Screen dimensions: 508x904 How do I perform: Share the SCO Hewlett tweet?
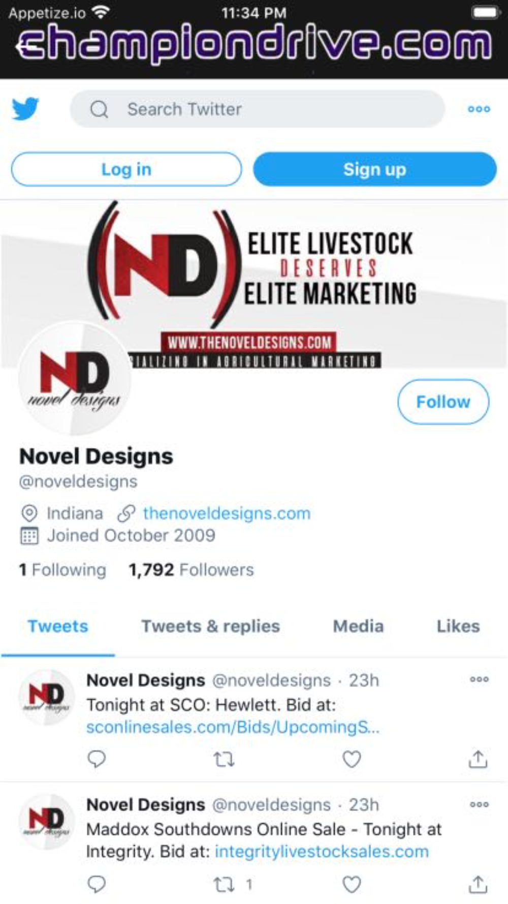tap(478, 759)
